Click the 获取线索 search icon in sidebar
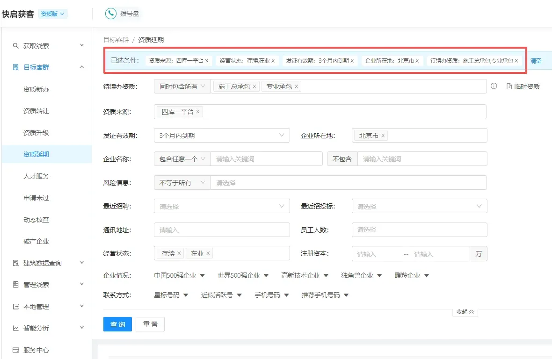This screenshot has width=552, height=359. 15,46
